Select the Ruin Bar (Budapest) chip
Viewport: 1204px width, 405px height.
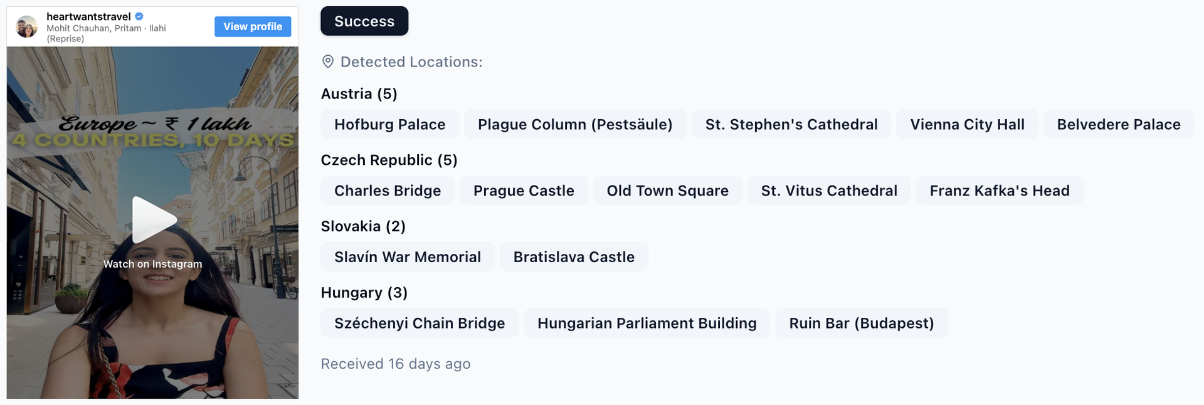861,323
